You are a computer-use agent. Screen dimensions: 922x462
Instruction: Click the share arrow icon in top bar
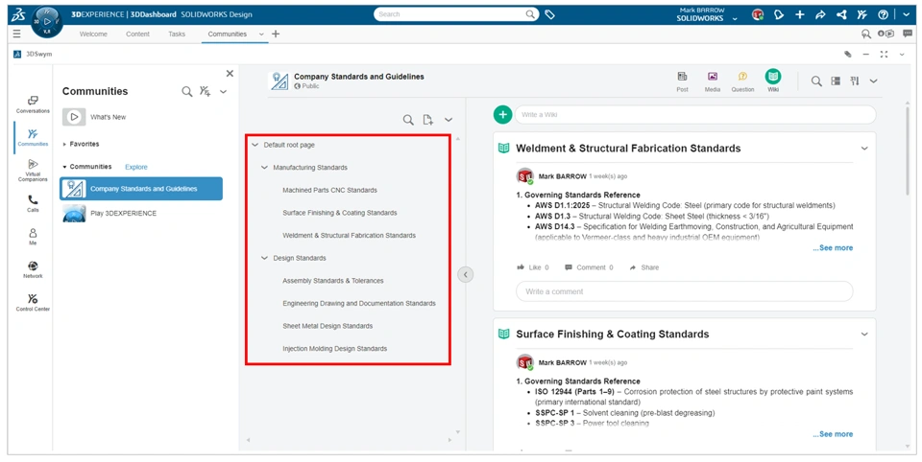[820, 15]
